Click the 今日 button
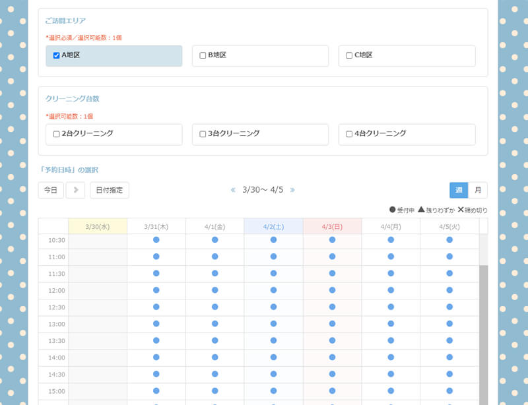The image size is (528, 405). (51, 190)
